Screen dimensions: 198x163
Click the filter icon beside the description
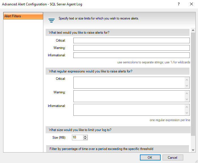[x=51, y=20]
